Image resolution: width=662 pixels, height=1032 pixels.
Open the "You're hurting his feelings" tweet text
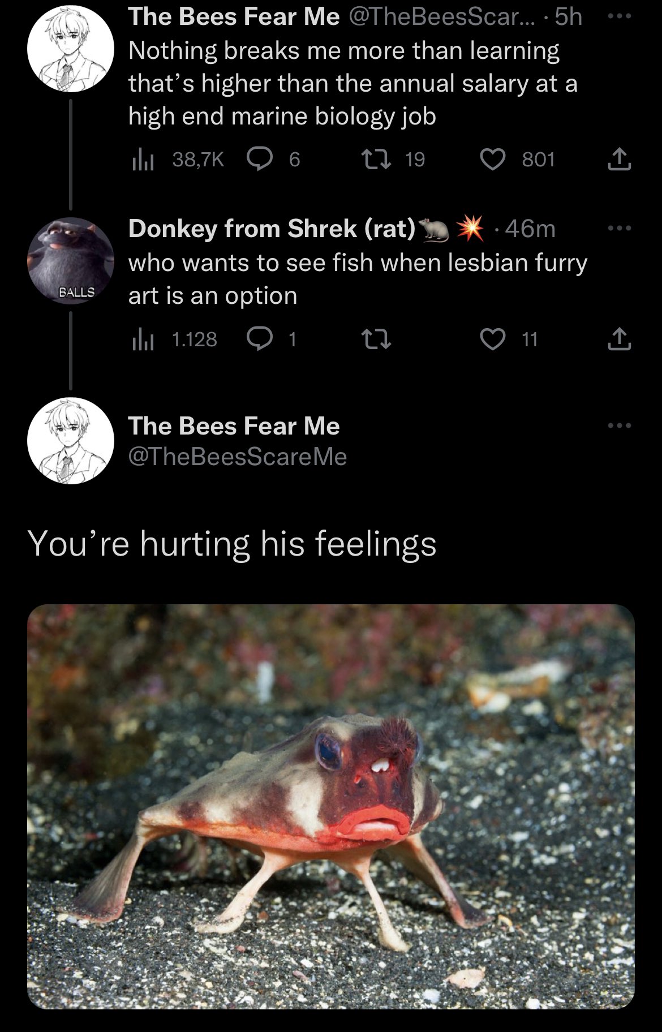tap(232, 543)
